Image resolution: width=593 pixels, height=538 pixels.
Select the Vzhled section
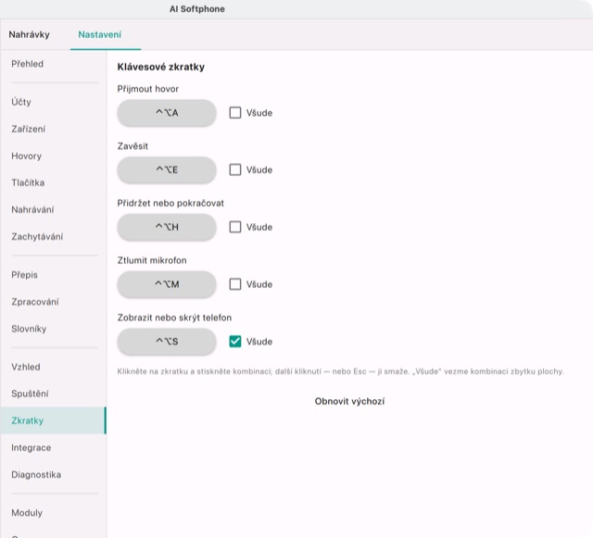coord(26,367)
